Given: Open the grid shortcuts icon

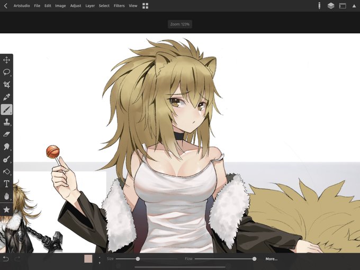Looking at the screenshot, I should point(146,6).
